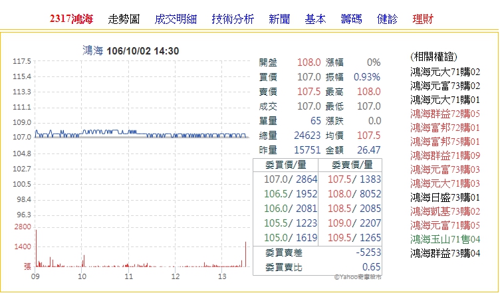The image size is (500, 293).
Task: Open warrant 鴻海富邦72購01
Action: (445, 128)
